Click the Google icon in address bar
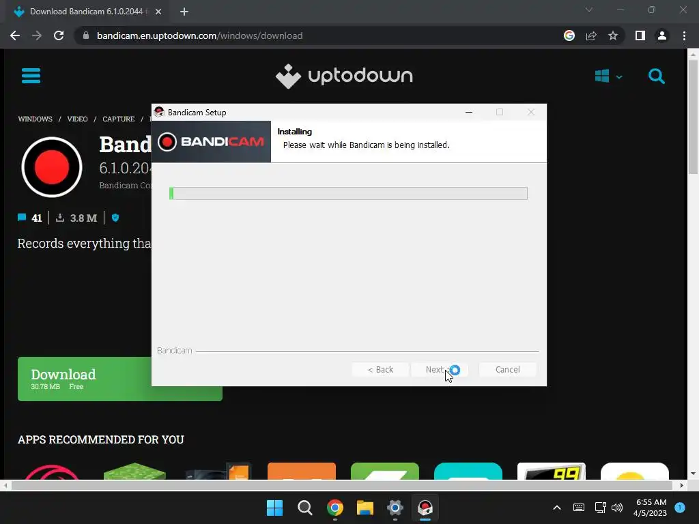699x524 pixels. (x=569, y=35)
